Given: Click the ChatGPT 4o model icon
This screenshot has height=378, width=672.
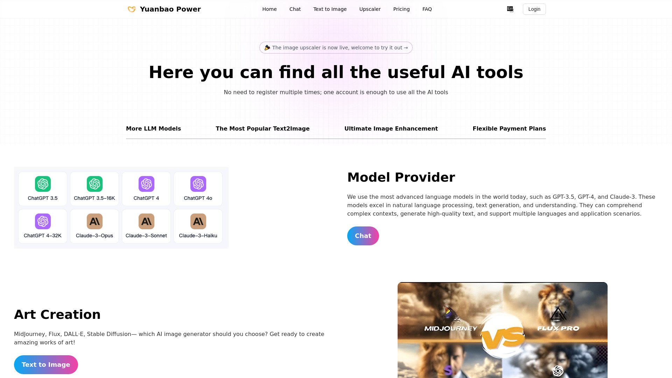Looking at the screenshot, I should tap(198, 184).
